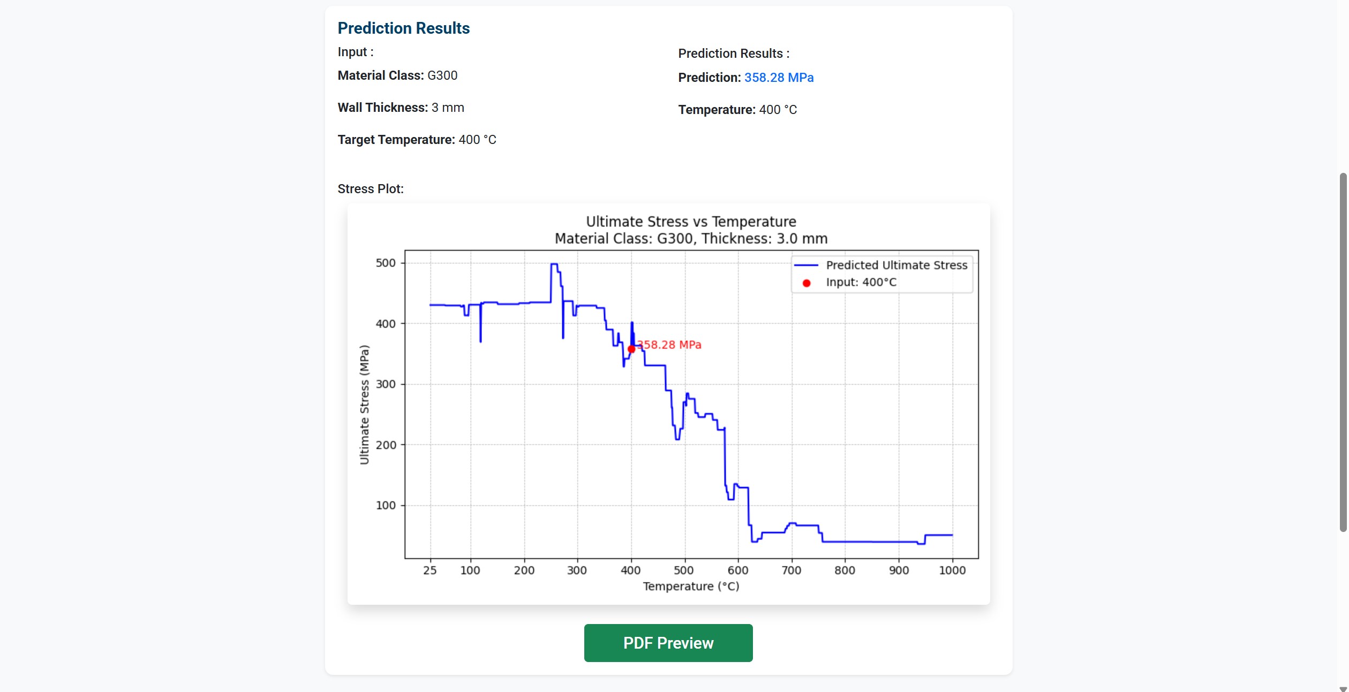The image size is (1349, 692).
Task: Click the Stress Plot label above the chart
Action: tap(371, 189)
